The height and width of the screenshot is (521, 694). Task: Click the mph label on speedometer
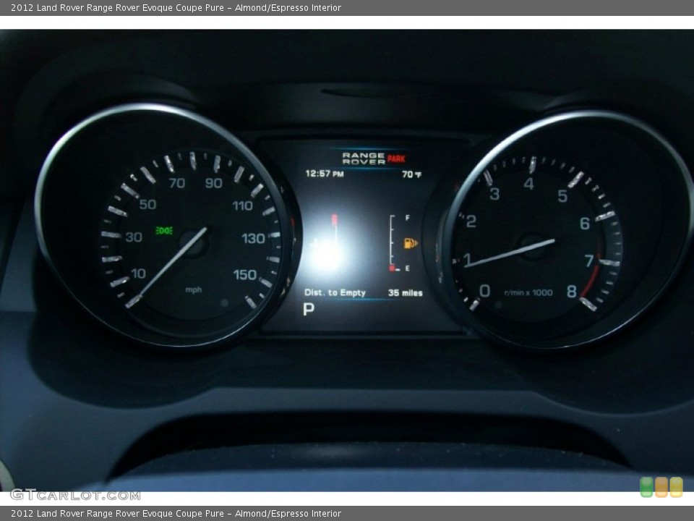[x=194, y=289]
